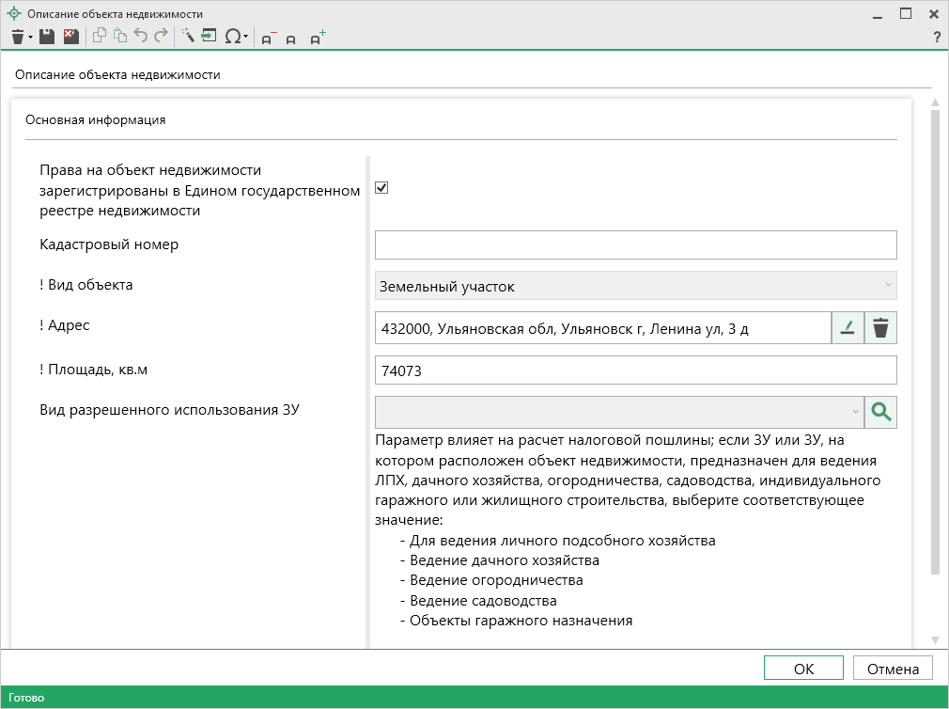Click 'Объекты гаражного назначения' text

coord(521,621)
